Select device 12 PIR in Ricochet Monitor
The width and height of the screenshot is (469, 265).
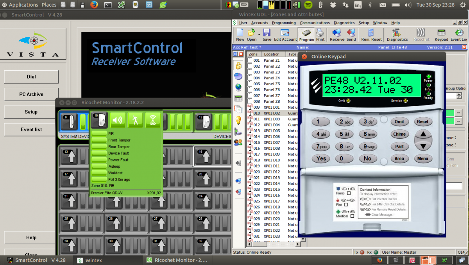(203, 122)
